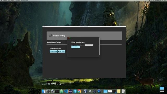
Task: Switch to Light Theme in main window
Action: point(53,51)
